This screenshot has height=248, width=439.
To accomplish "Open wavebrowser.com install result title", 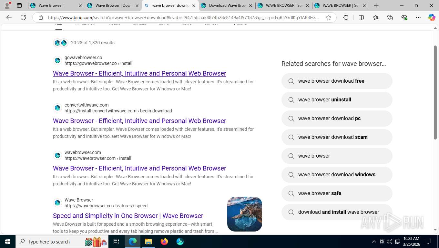I will click(x=139, y=168).
